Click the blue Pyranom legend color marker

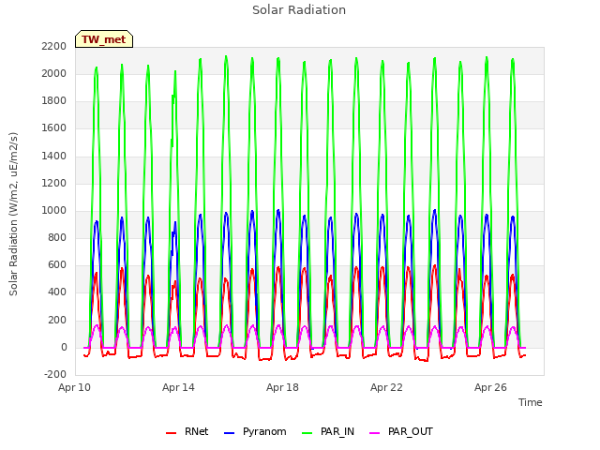[x=229, y=433]
